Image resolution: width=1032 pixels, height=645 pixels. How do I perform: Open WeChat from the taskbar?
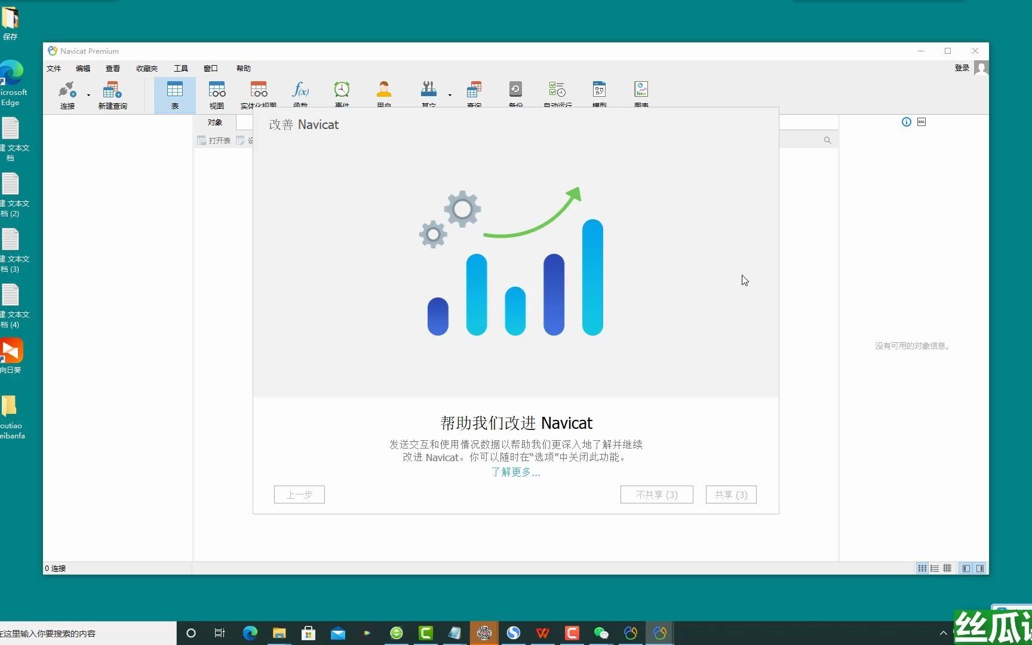coord(601,633)
